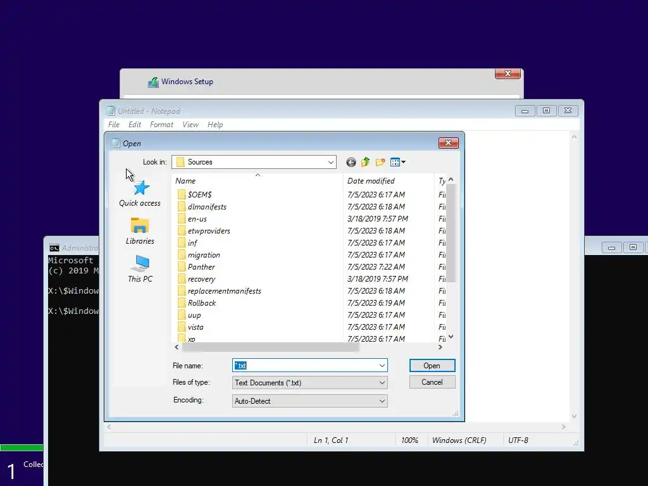Click the en-us 3/18/2019 7:57 PM date

click(x=378, y=219)
